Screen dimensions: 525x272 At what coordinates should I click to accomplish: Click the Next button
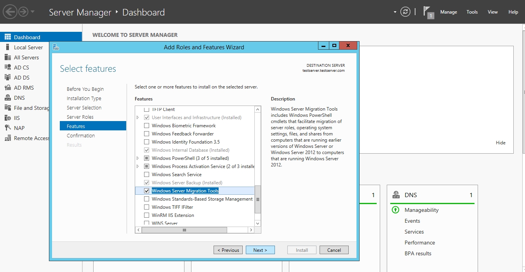click(x=260, y=250)
